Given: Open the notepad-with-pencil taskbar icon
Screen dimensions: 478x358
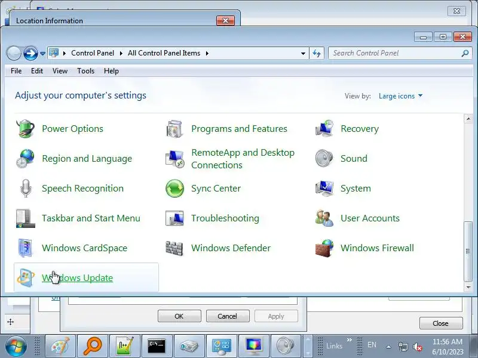Looking at the screenshot, I should (125, 346).
